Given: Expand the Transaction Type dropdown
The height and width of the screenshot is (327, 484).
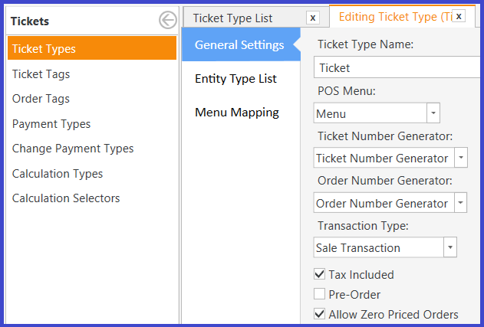Looking at the screenshot, I should [450, 247].
